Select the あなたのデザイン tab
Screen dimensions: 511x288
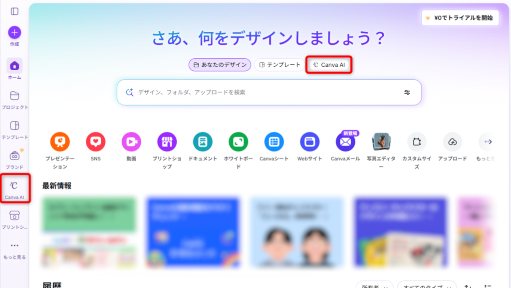click(x=220, y=65)
